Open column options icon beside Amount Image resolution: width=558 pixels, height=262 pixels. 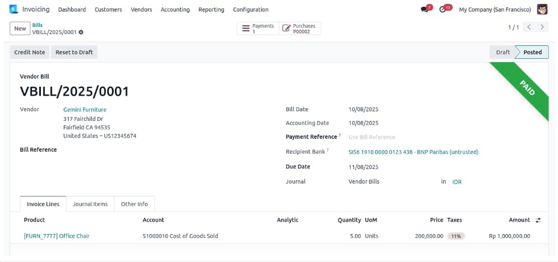pos(538,220)
